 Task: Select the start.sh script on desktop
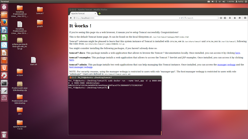click(33, 61)
